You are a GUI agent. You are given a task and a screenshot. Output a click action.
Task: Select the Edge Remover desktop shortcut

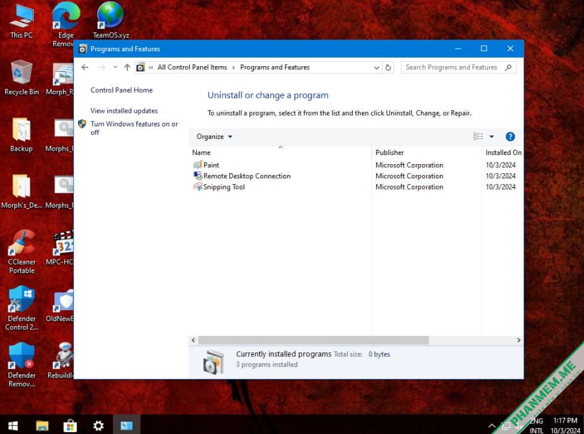coord(66,25)
